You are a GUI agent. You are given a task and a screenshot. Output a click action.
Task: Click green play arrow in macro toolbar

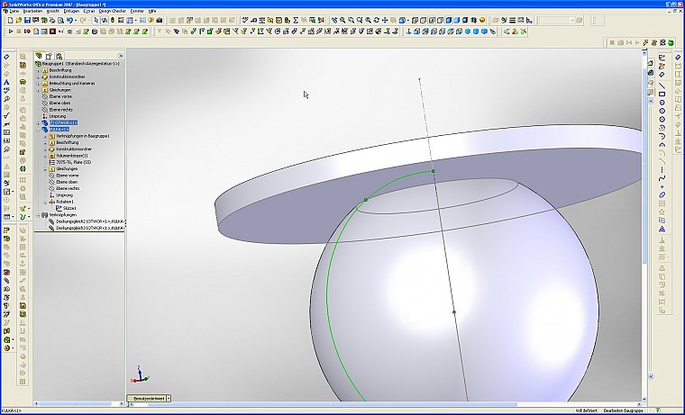(11, 32)
